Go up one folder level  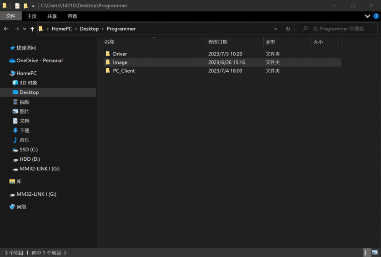click(x=32, y=29)
